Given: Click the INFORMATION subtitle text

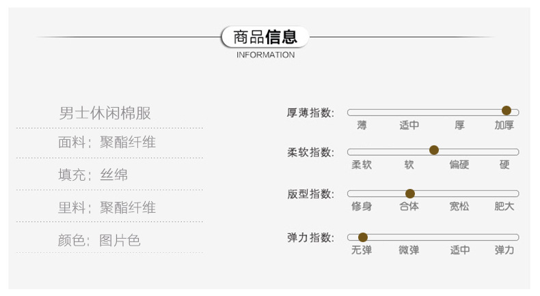Looking at the screenshot, I should [x=265, y=55].
